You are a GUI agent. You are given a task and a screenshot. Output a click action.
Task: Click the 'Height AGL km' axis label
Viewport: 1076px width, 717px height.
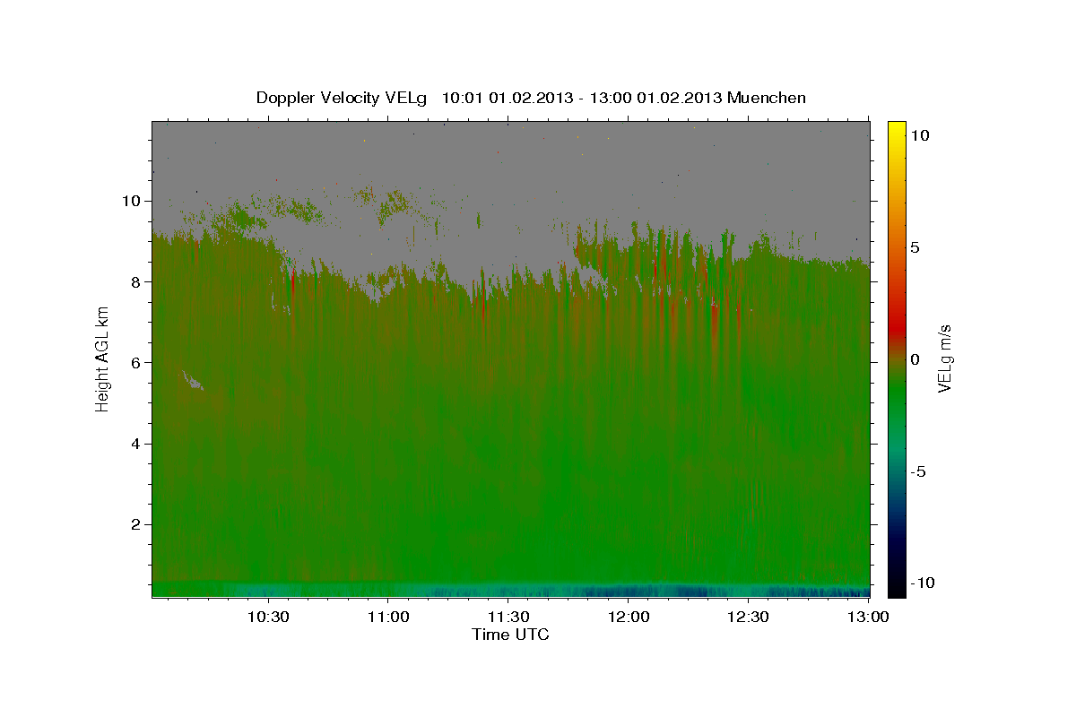pyautogui.click(x=103, y=358)
